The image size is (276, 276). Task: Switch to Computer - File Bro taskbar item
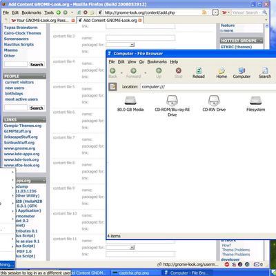188,273
